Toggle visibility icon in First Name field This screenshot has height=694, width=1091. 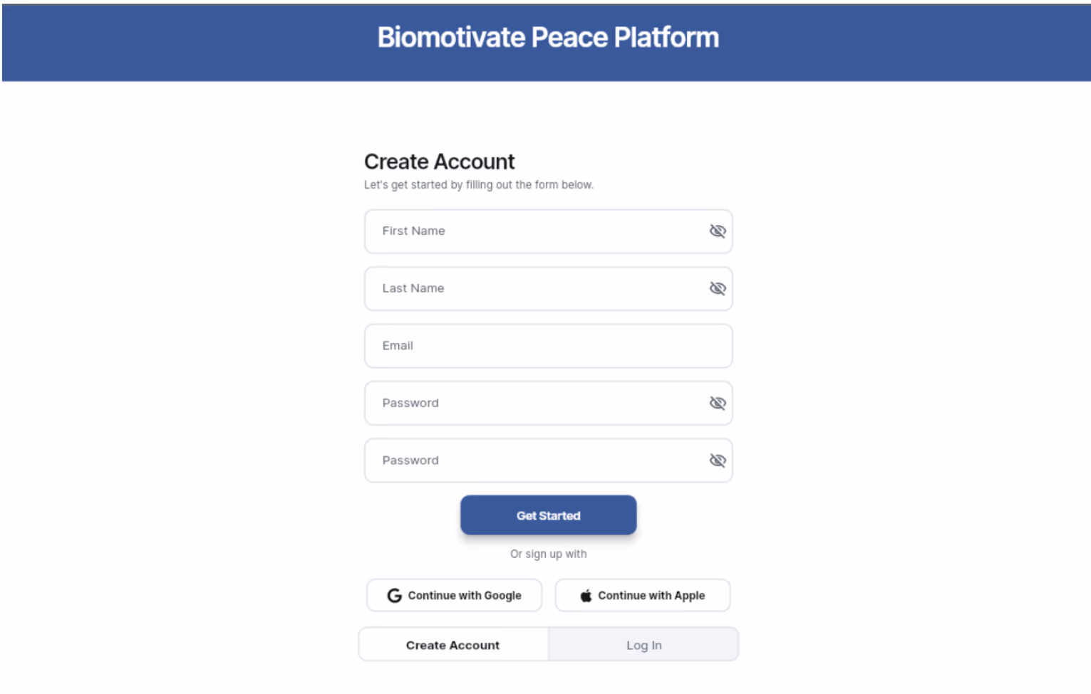718,231
